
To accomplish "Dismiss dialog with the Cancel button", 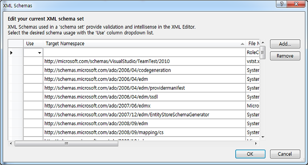I will click(x=285, y=154).
